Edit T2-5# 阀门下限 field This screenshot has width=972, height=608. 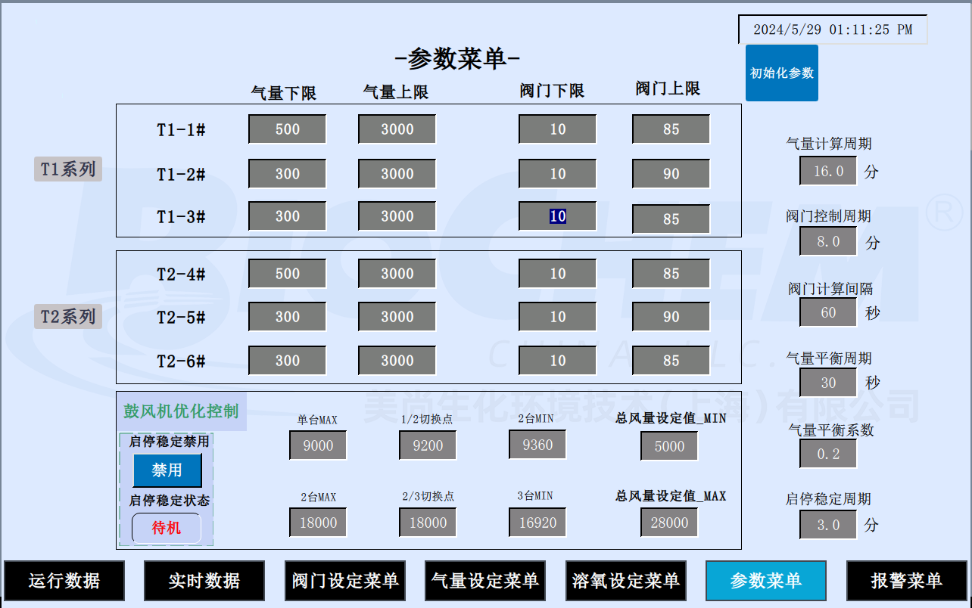coord(558,317)
